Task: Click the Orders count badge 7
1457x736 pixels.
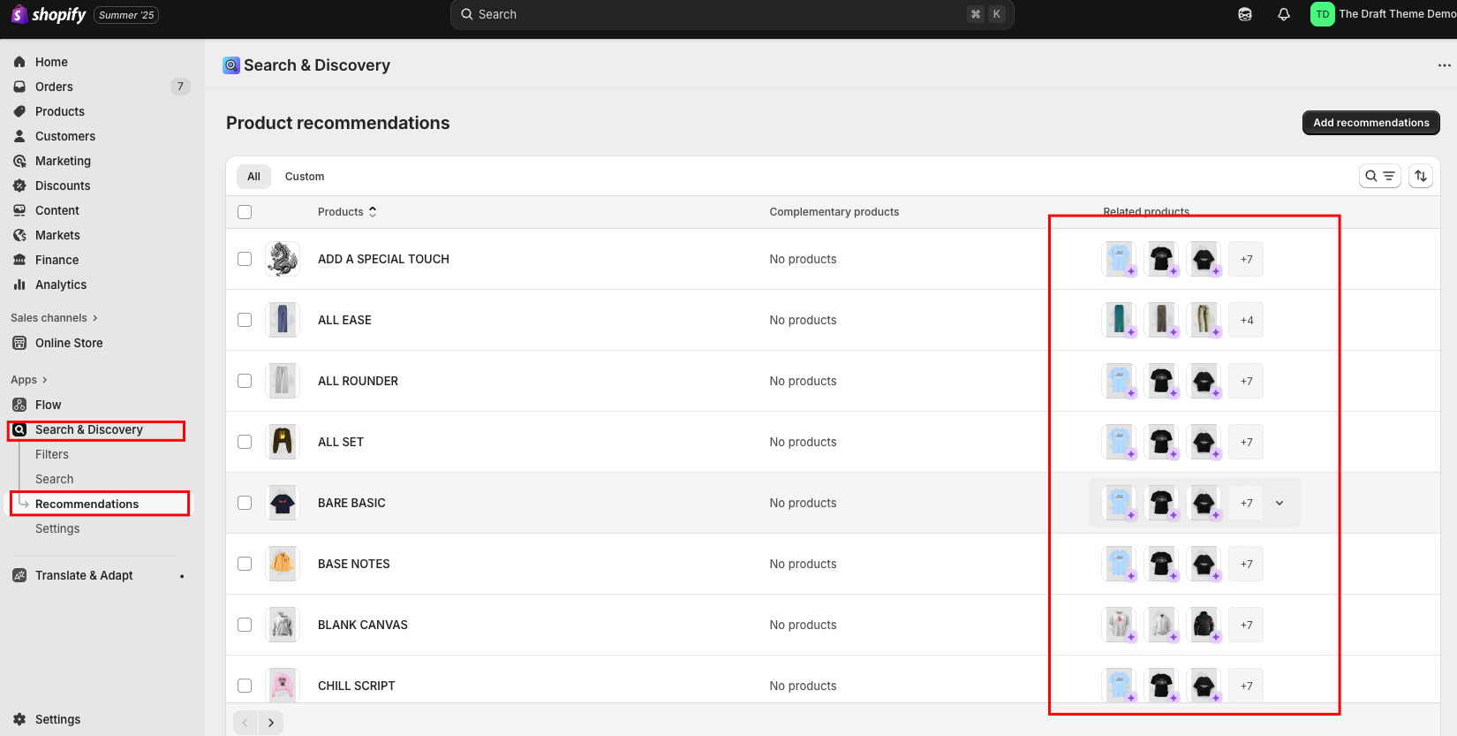Action: (x=180, y=87)
